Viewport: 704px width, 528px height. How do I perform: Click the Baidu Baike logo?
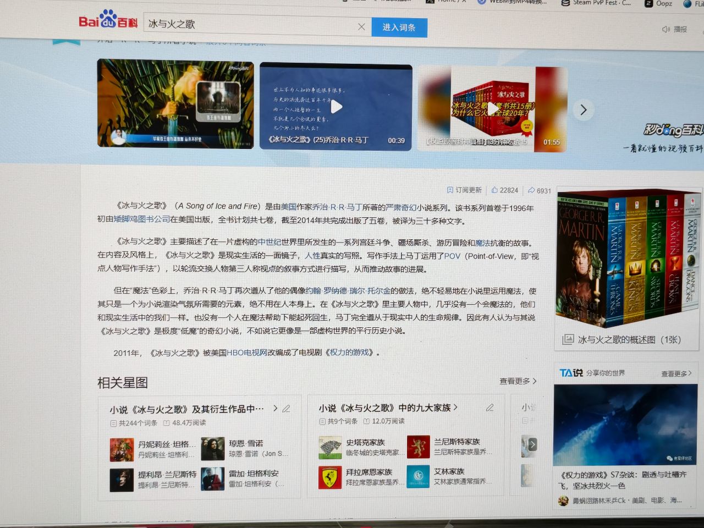pyautogui.click(x=108, y=21)
